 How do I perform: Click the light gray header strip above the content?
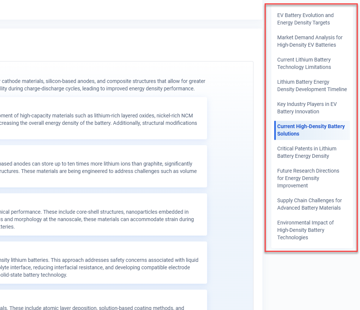pyautogui.click(x=130, y=24)
